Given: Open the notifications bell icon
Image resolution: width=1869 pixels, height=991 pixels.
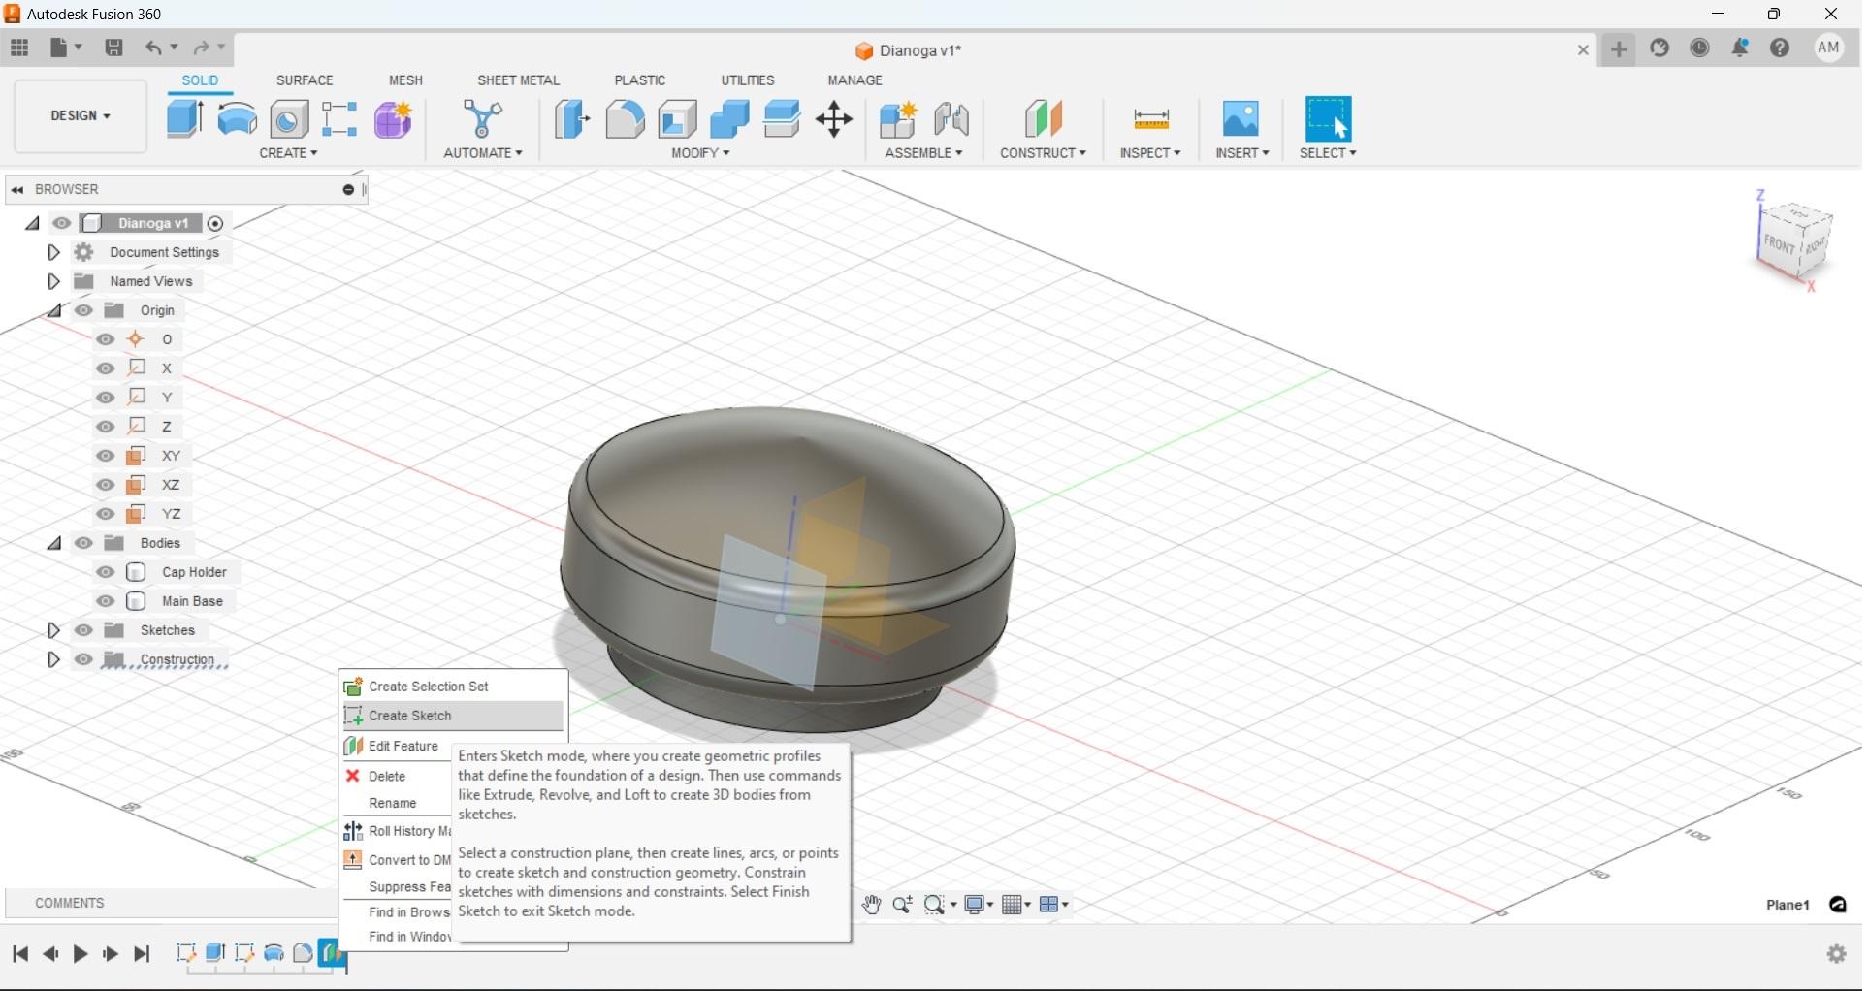Looking at the screenshot, I should point(1740,48).
